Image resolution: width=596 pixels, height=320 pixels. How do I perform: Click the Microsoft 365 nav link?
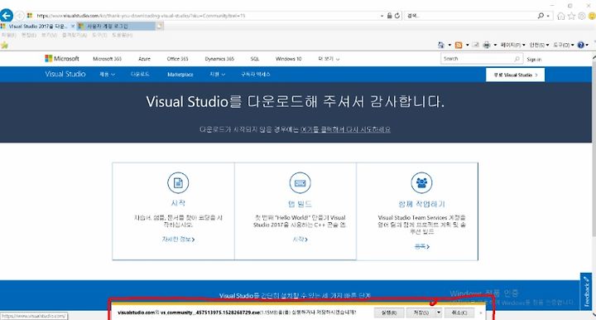(107, 59)
